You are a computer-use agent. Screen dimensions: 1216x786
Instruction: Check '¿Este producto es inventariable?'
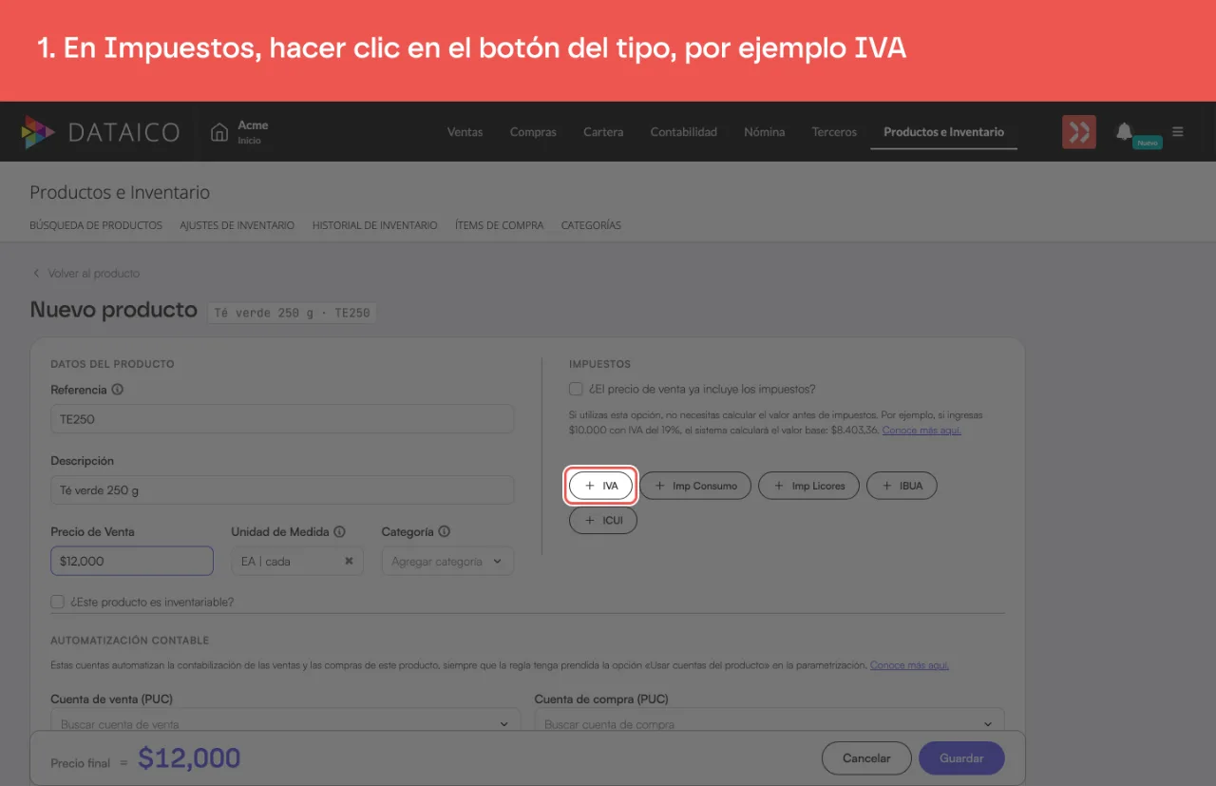pos(58,602)
